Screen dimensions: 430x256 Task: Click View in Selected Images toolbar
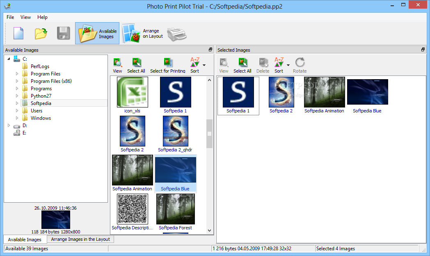224,66
